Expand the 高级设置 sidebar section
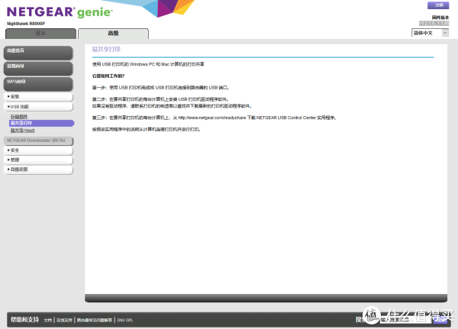This screenshot has width=458, height=329. pos(38,169)
